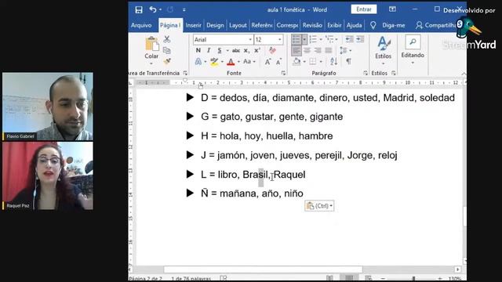Click the Save icon in title bar
Viewport: 502px width, 282px height.
tap(139, 9)
